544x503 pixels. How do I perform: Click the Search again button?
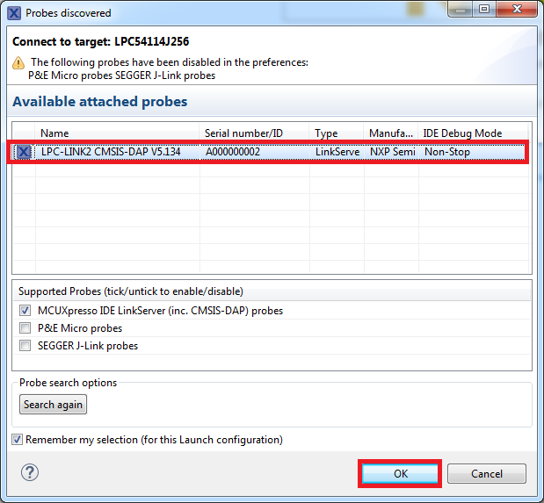tap(54, 405)
